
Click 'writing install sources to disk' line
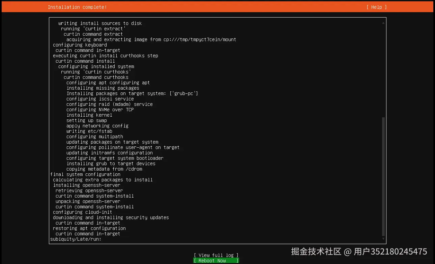pyautogui.click(x=100, y=23)
